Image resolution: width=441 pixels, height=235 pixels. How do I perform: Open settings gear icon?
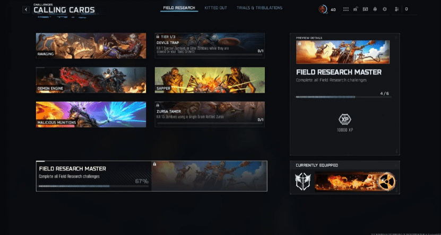coord(385,10)
